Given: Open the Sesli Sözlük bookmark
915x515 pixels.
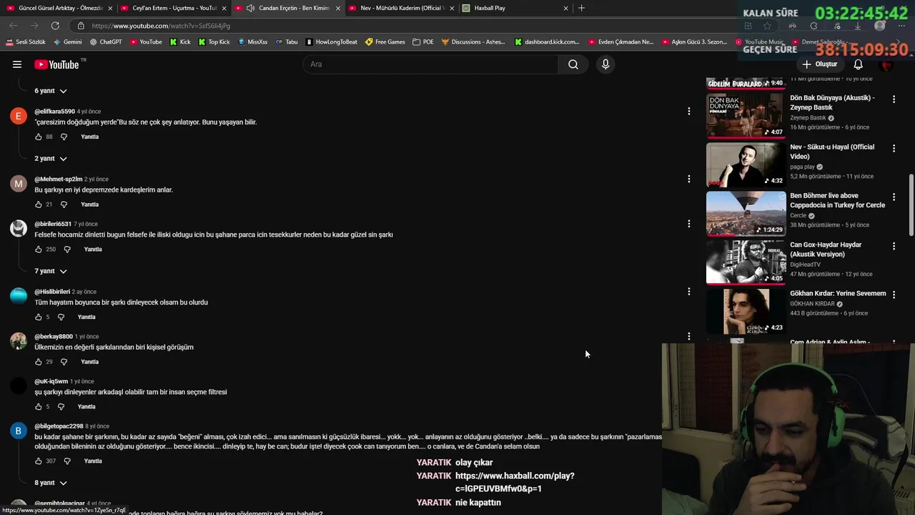Looking at the screenshot, I should (x=26, y=42).
